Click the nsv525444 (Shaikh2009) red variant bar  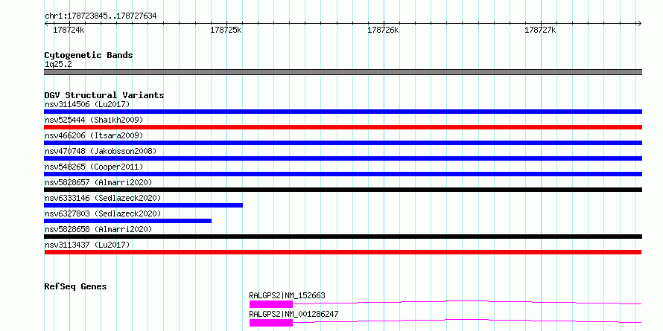[343, 127]
